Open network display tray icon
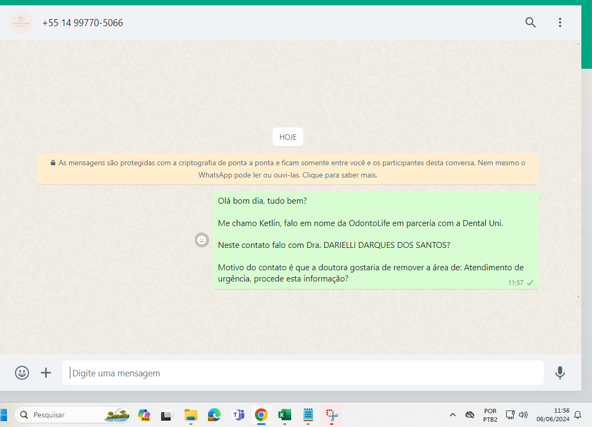Viewport: 592px width, 427px height. point(510,415)
